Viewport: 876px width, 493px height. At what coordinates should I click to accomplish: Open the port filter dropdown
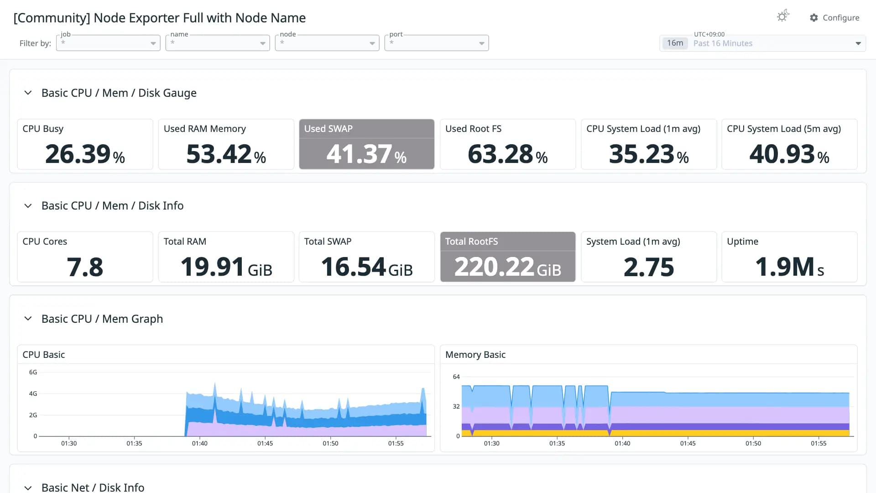[437, 43]
